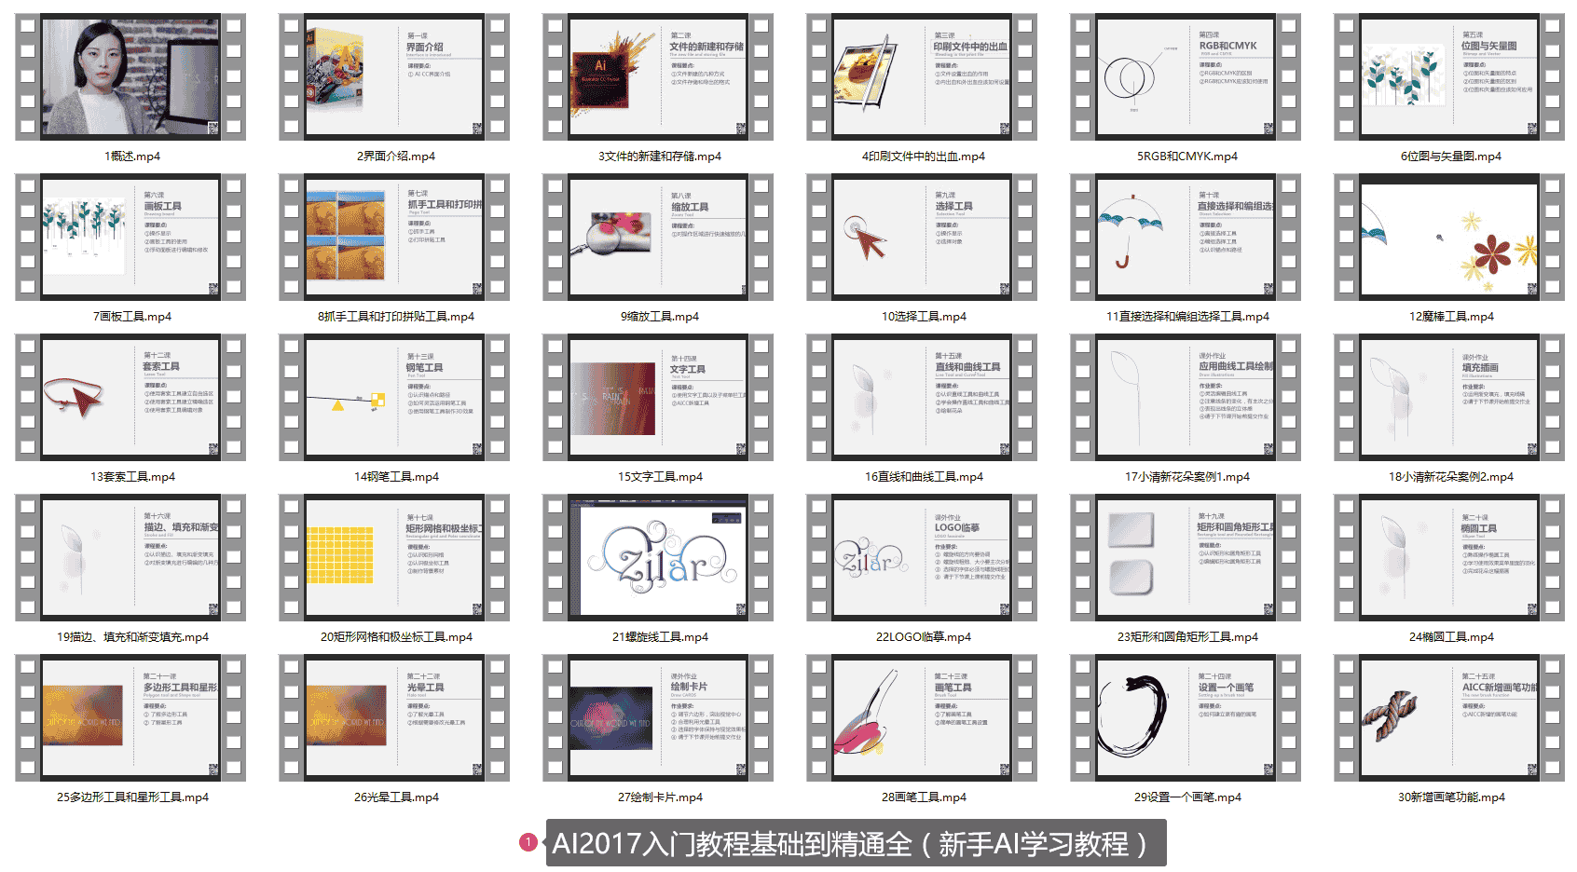This screenshot has height=872, width=1577.
Task: Open the 18小清新花朵案例2.mp4 thumbnail
Action: 1449,397
